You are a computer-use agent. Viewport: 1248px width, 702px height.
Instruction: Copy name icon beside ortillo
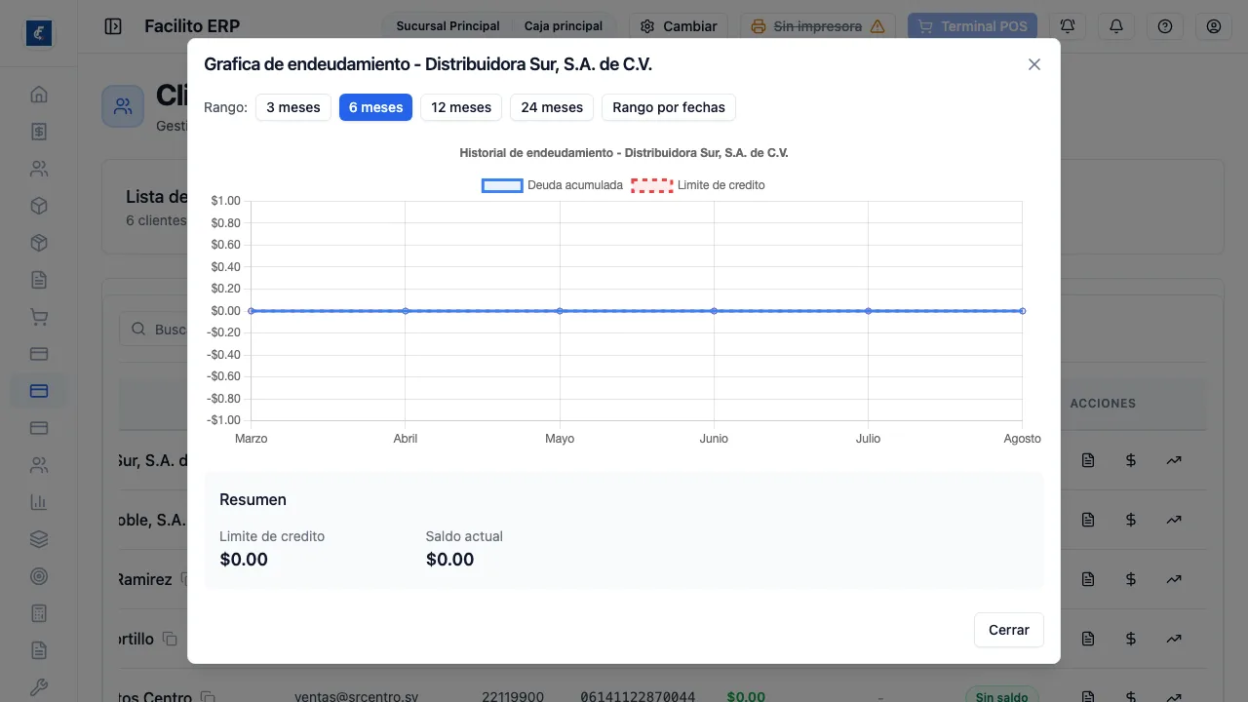pos(170,640)
